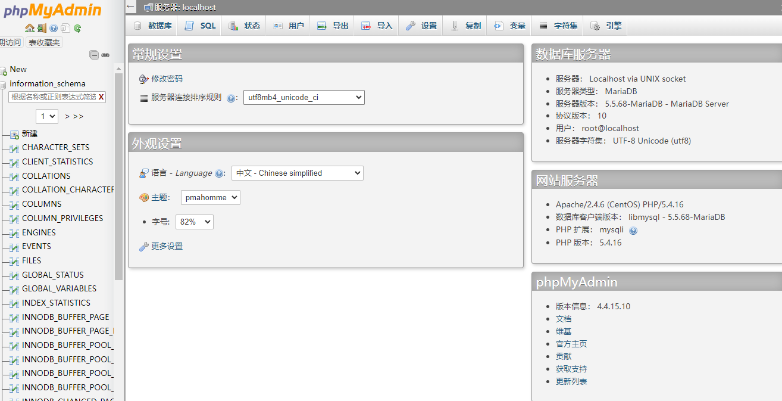This screenshot has width=782, height=401.
Task: Select the CLIENT_STATISTICS table
Action: [58, 161]
